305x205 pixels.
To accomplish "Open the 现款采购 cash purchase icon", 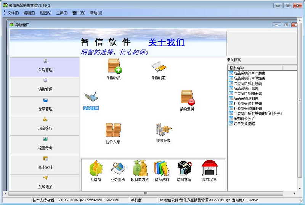I will (x=164, y=133).
